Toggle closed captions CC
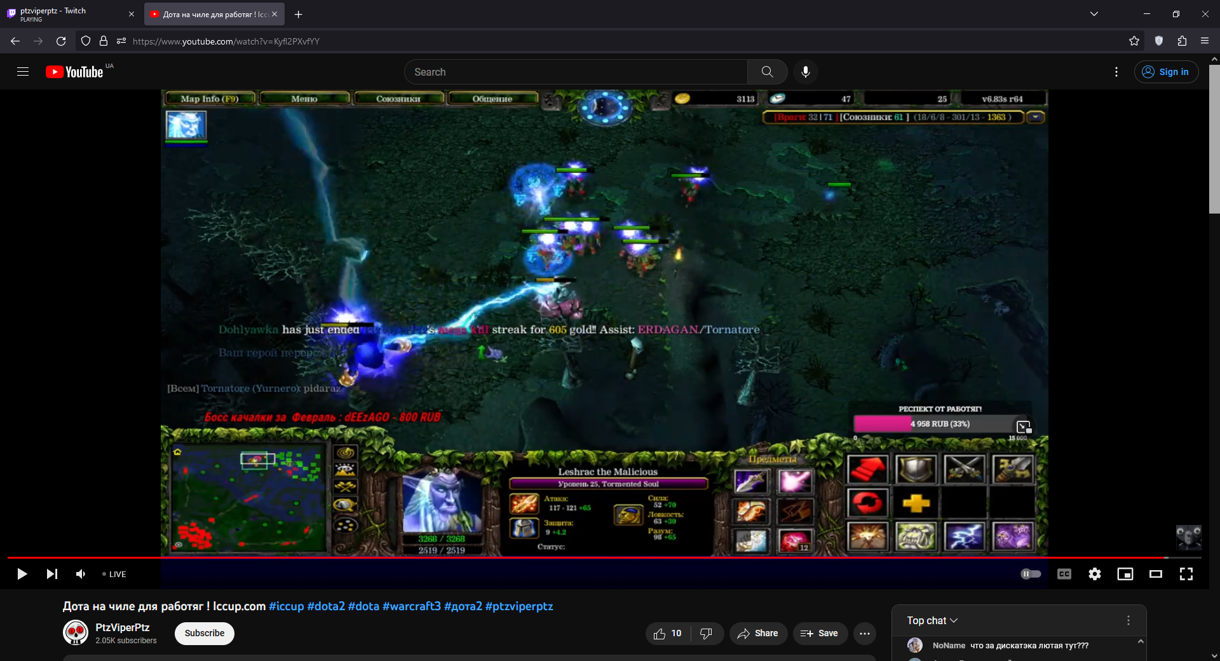1220x661 pixels. click(1064, 574)
